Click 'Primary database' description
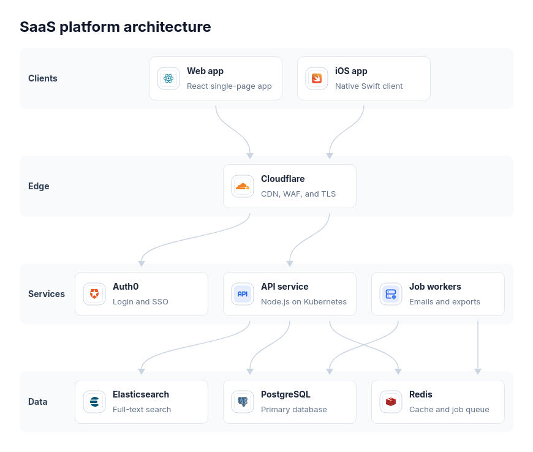The width and height of the screenshot is (533, 452). click(x=293, y=410)
